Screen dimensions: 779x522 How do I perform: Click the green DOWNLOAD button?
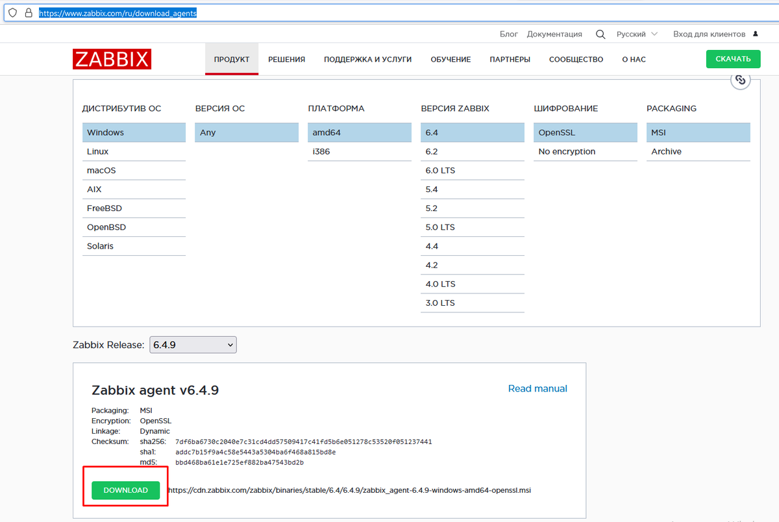125,490
